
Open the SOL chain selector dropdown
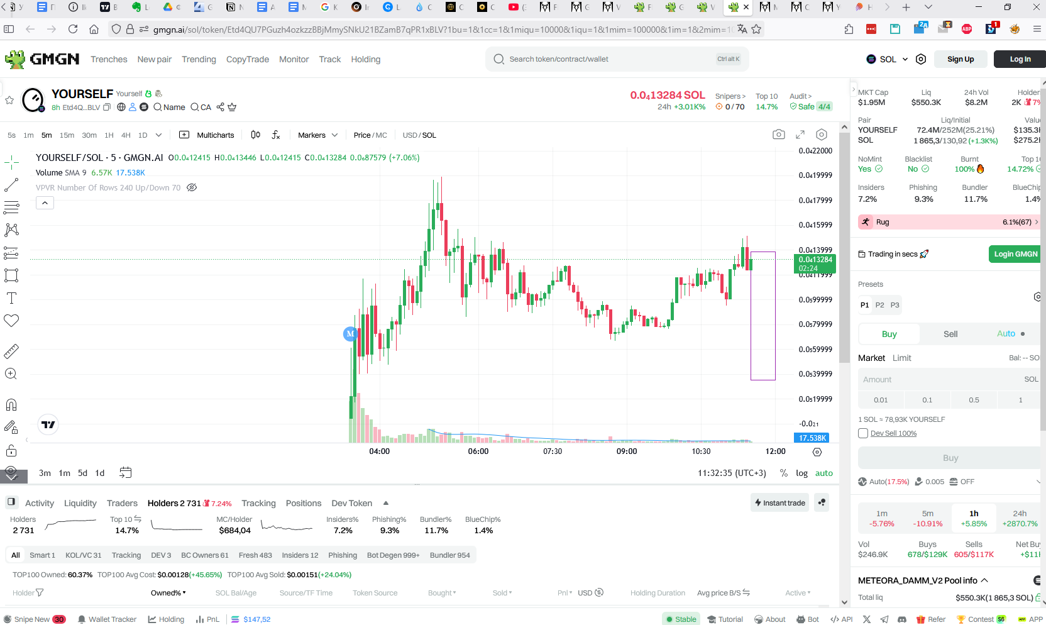(x=887, y=59)
